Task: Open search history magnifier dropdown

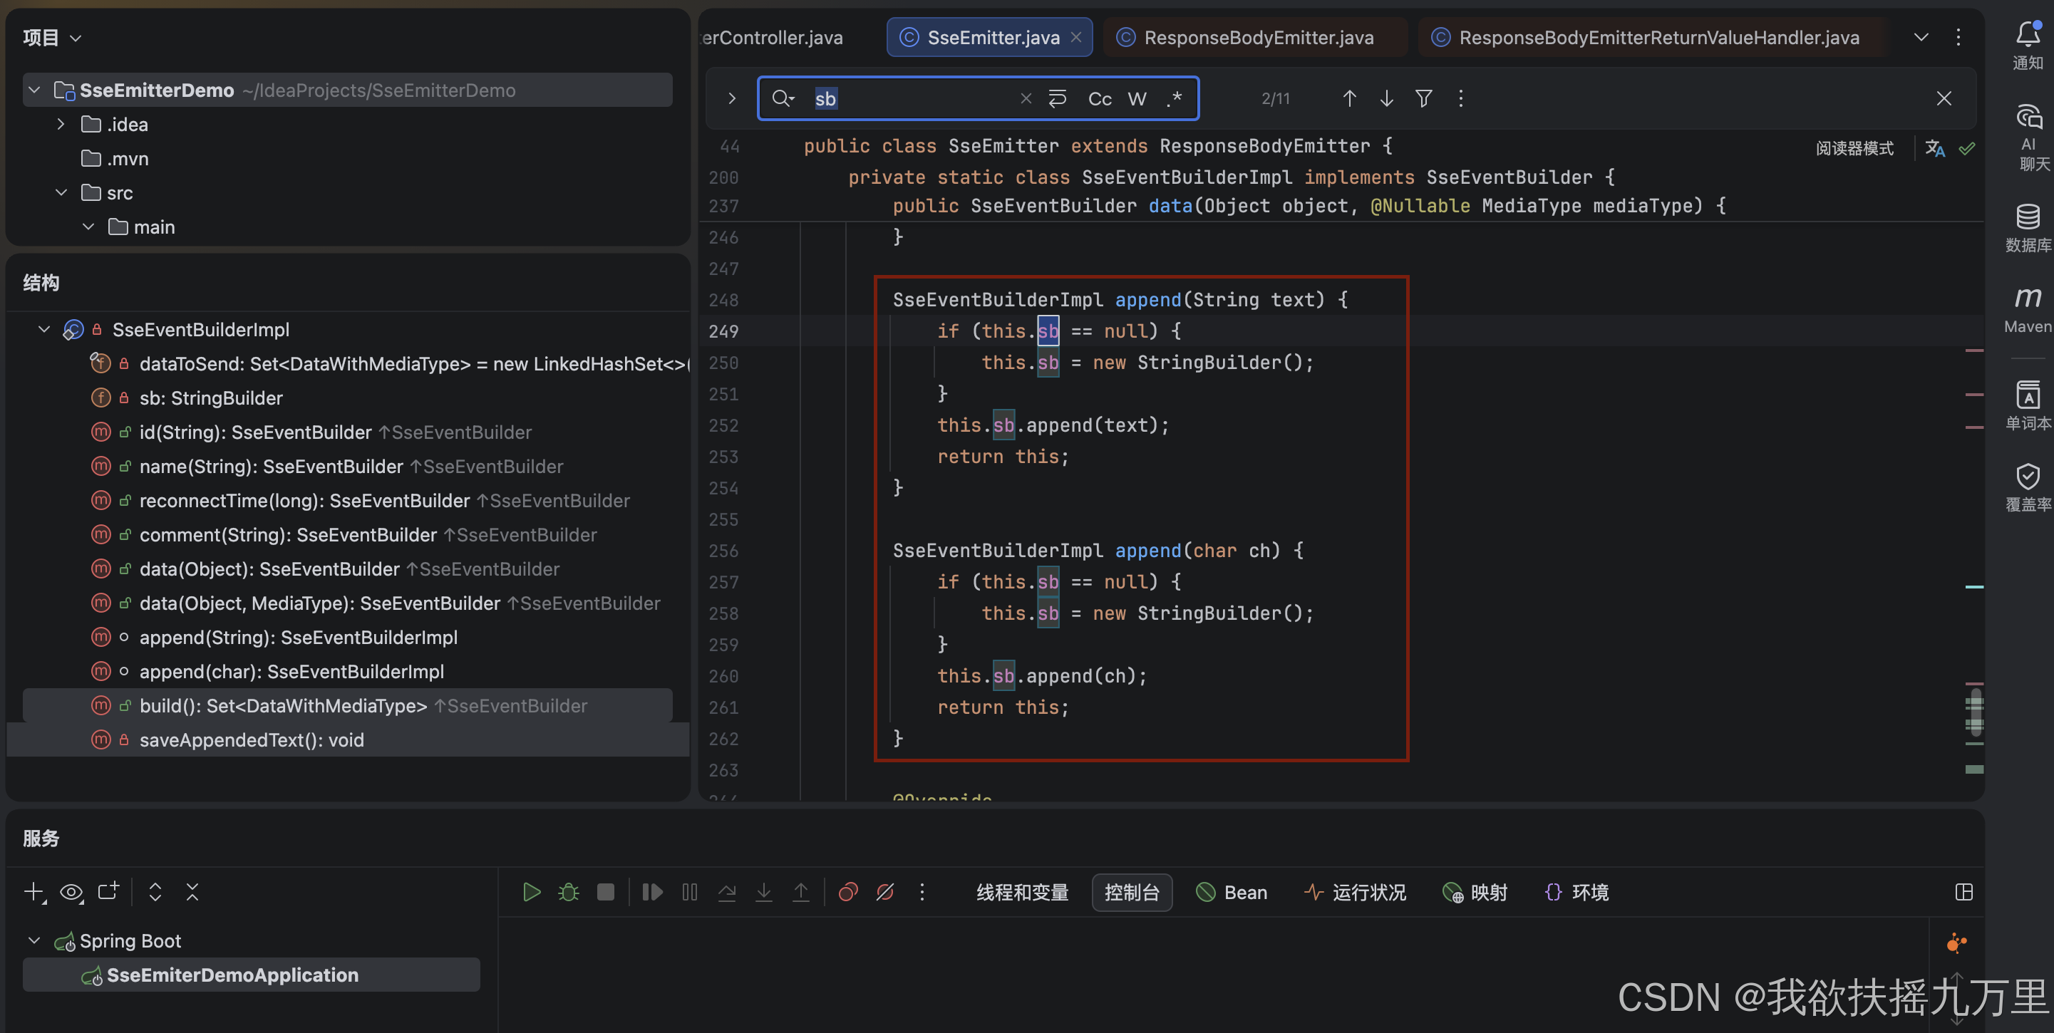Action: (783, 98)
